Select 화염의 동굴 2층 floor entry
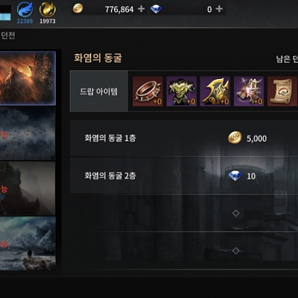The height and width of the screenshot is (298, 298). [x=184, y=176]
